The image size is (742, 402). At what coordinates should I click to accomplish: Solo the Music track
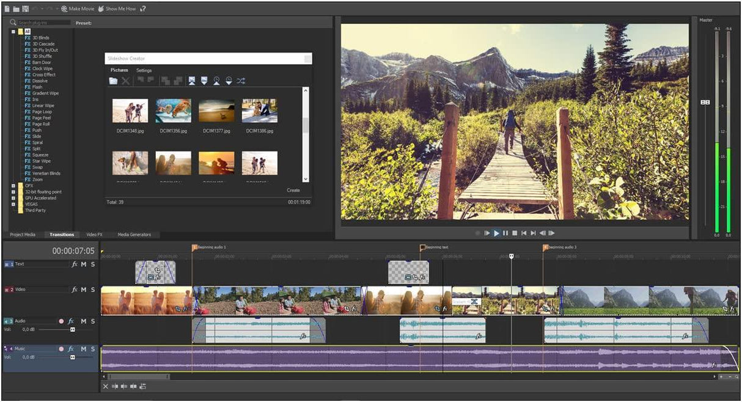coord(92,349)
